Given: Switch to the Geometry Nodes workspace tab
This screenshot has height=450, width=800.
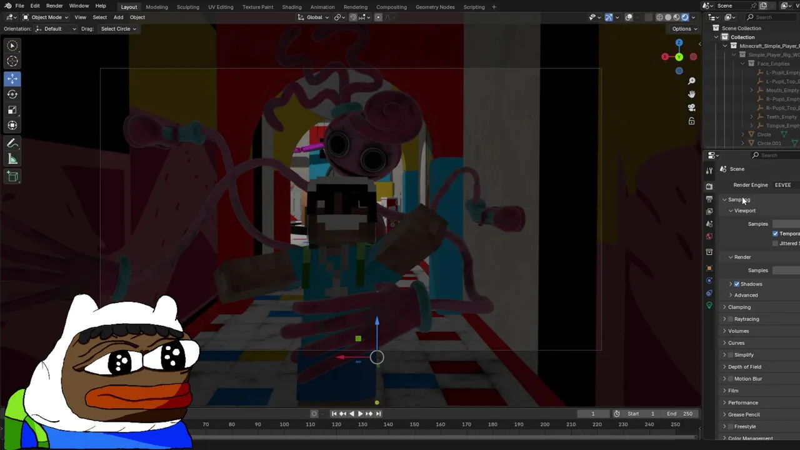Looking at the screenshot, I should 435,7.
